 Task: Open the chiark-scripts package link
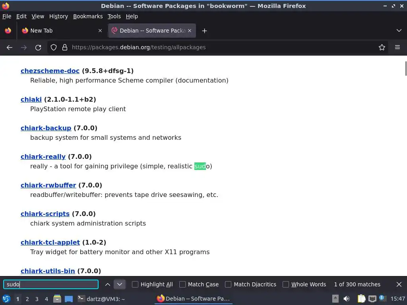pyautogui.click(x=45, y=214)
